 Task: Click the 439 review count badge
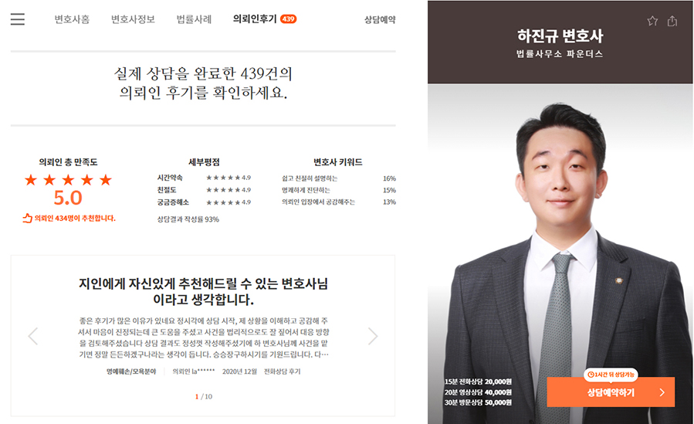[288, 19]
